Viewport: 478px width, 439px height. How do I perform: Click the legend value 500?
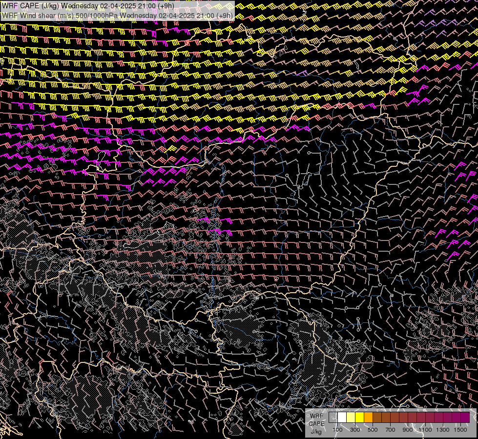(373, 430)
